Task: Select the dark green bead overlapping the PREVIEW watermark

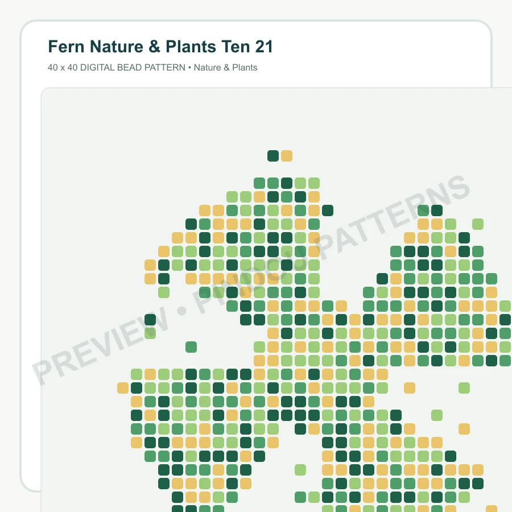Action: (150, 320)
